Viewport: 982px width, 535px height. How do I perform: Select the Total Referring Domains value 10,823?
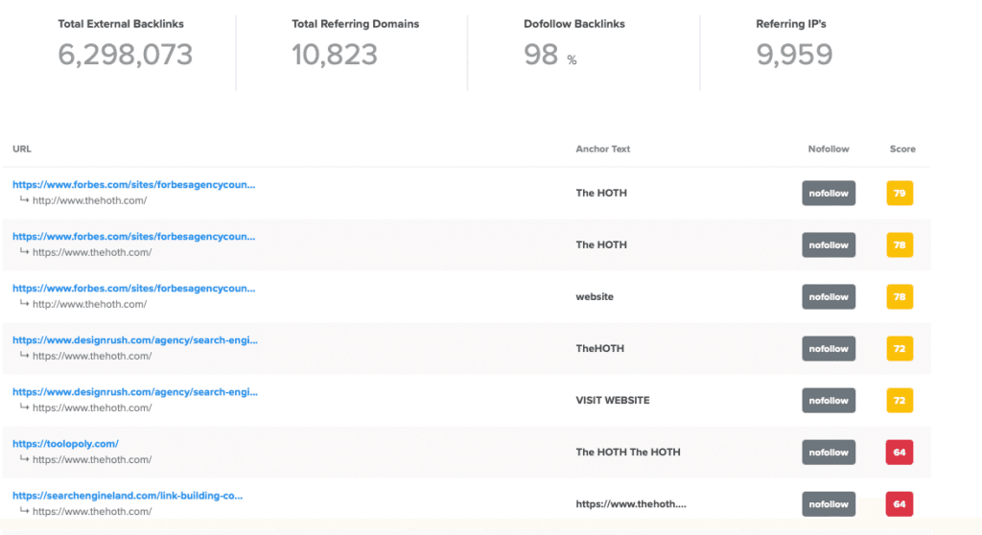tap(335, 55)
